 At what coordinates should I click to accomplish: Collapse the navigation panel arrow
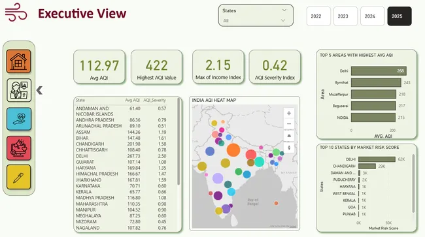click(40, 90)
